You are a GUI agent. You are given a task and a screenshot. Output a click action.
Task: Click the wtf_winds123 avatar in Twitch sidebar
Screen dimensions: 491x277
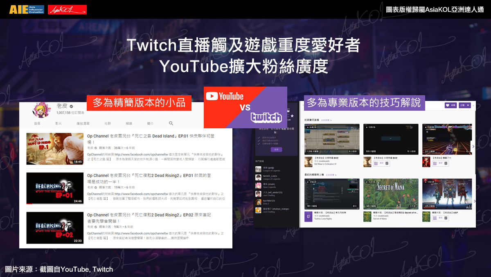pos(258,194)
